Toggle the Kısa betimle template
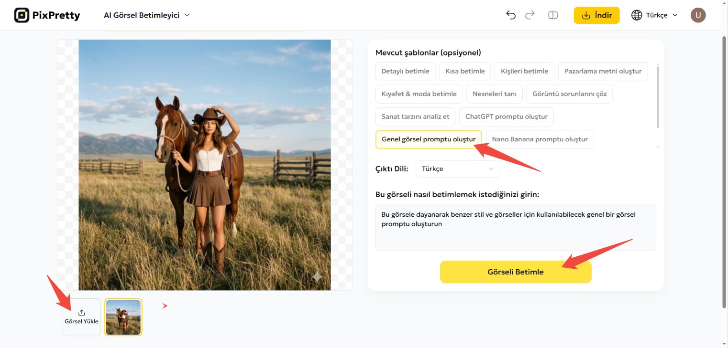The image size is (728, 348). (x=464, y=71)
